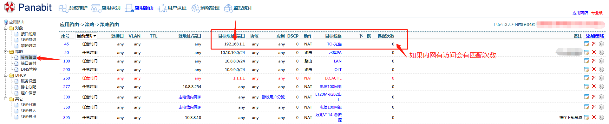
Task: Open the 监控统计 globe icon menu
Action: click(x=228, y=8)
